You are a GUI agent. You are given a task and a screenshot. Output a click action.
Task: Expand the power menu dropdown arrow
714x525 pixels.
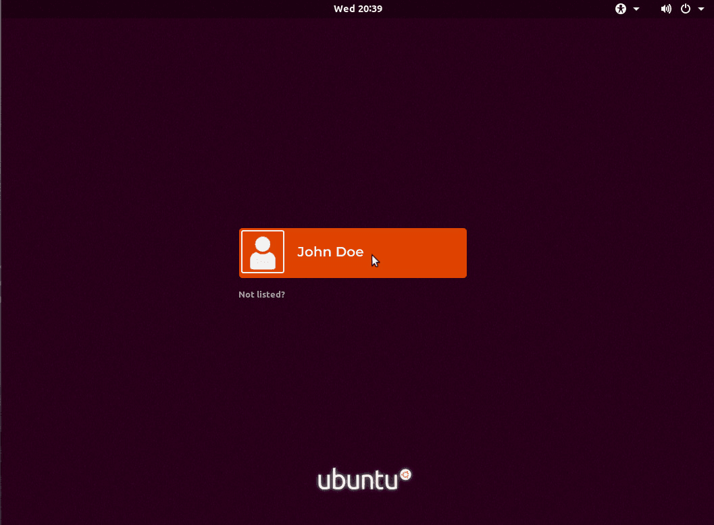[700, 9]
